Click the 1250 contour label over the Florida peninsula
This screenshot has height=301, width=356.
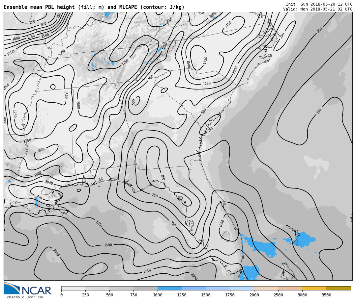click(x=222, y=223)
